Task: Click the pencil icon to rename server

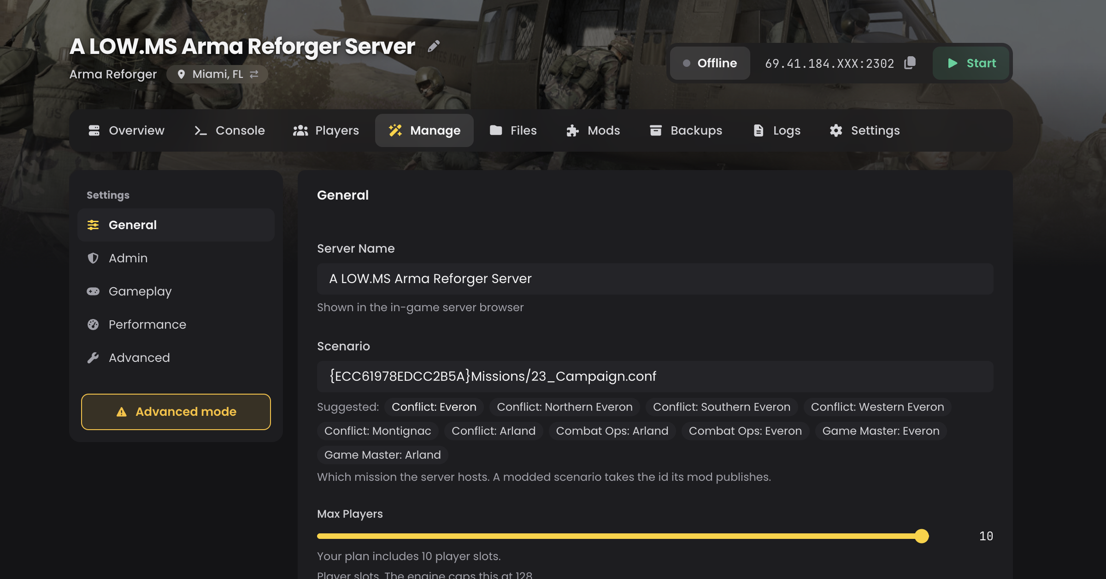Action: coord(434,46)
